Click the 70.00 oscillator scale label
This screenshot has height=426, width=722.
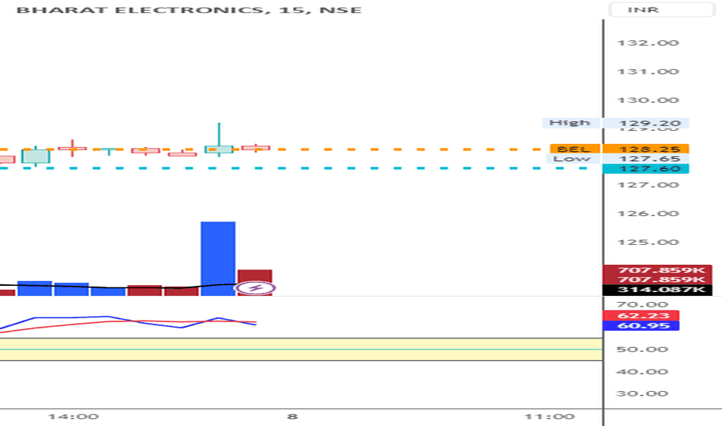pyautogui.click(x=642, y=304)
